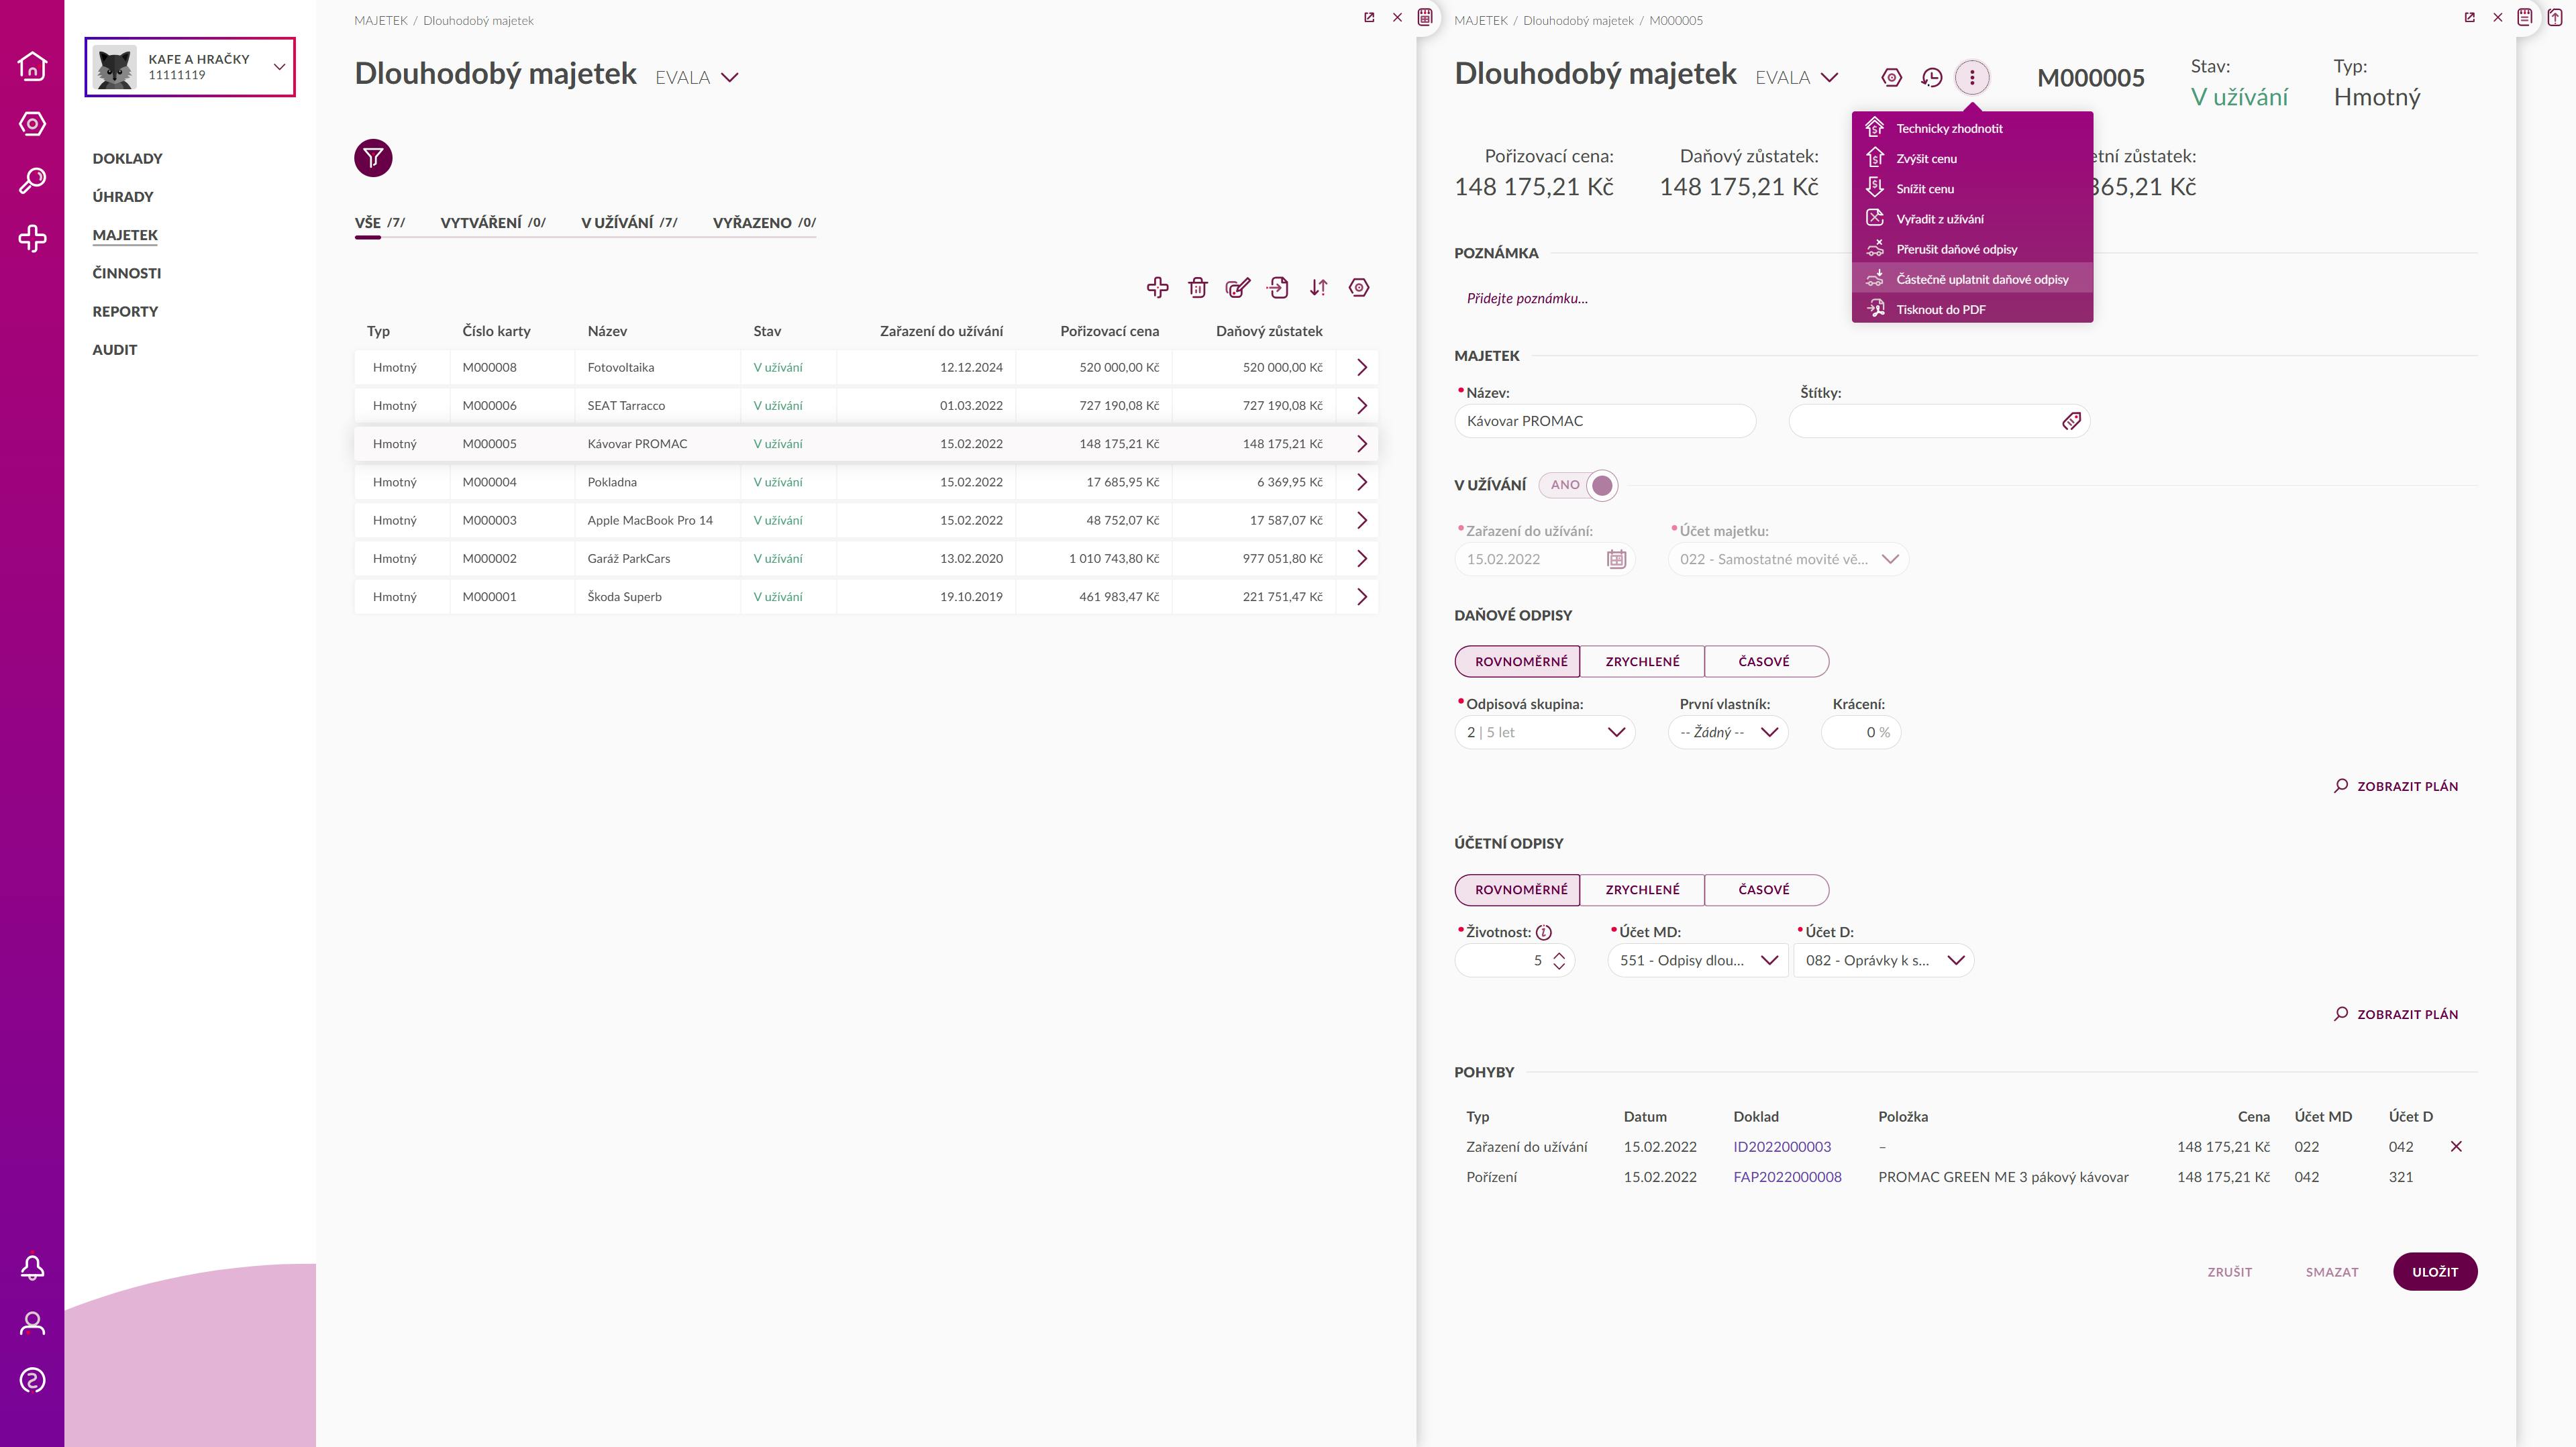Screen dimensions: 2576x1447
Task: Click the settings icon in detail header
Action: coord(1891,77)
